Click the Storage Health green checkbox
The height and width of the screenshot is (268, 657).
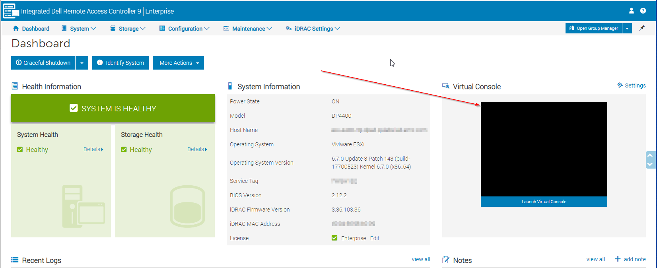point(124,150)
